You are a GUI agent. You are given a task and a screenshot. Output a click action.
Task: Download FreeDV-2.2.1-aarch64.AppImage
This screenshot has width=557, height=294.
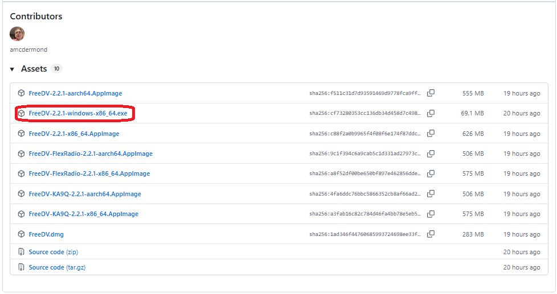click(75, 93)
